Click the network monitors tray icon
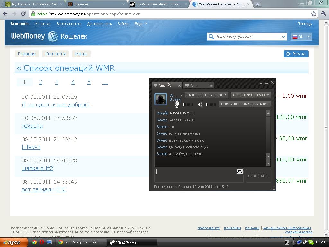 click(299, 242)
